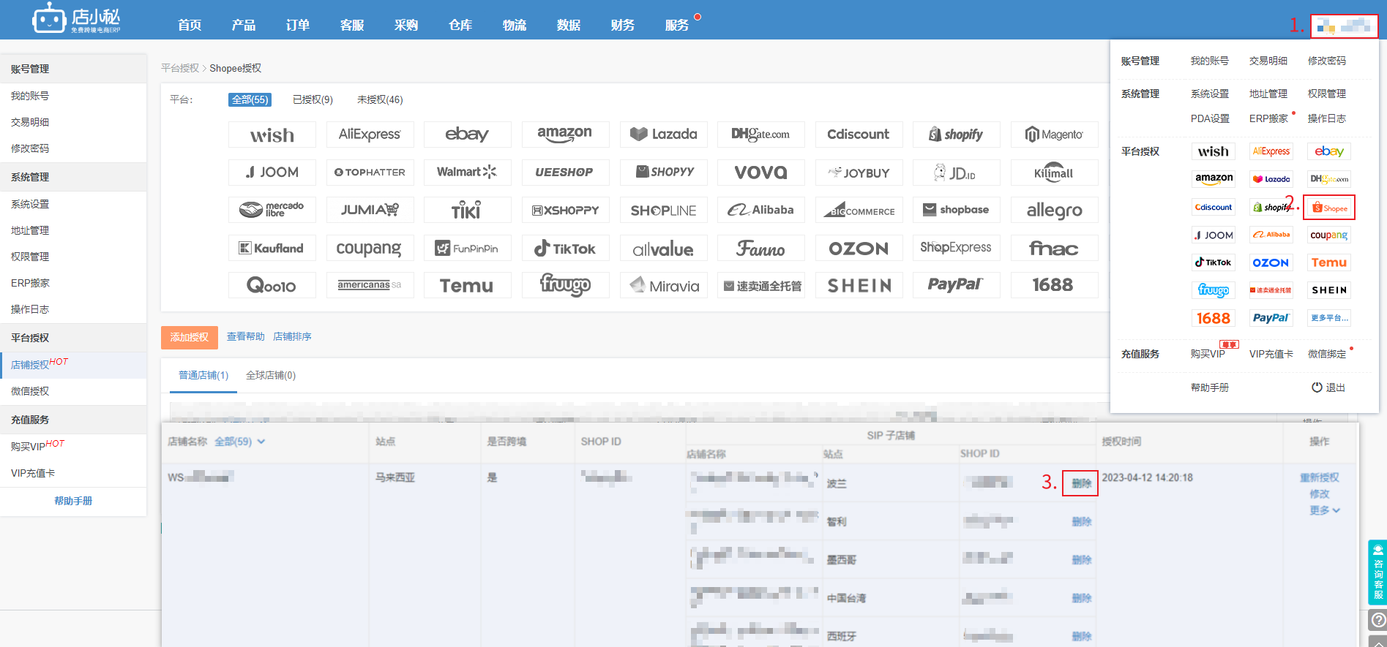Open the 服务 menu

677,25
